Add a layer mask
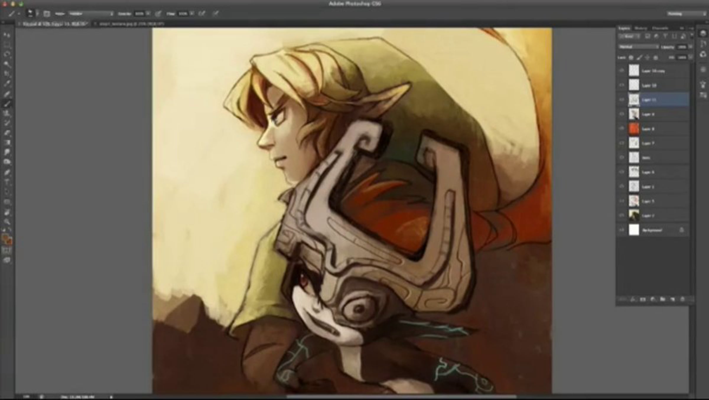This screenshot has width=709, height=400. (x=643, y=299)
